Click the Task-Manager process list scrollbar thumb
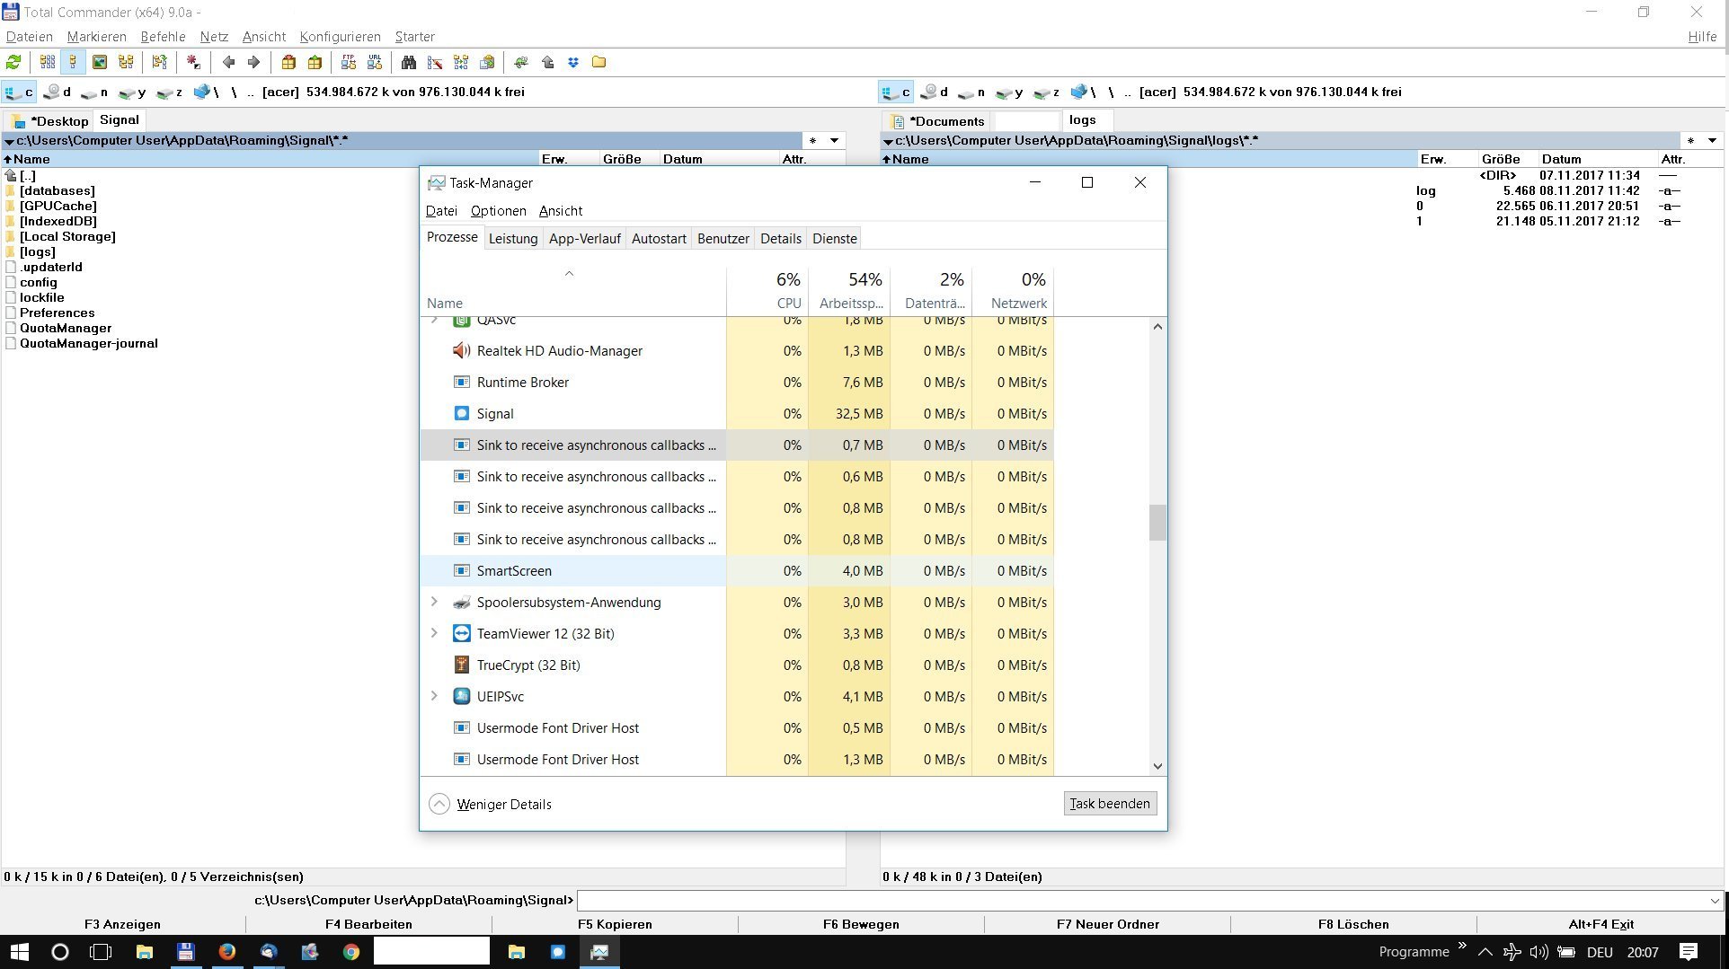Image resolution: width=1729 pixels, height=969 pixels. point(1157,523)
